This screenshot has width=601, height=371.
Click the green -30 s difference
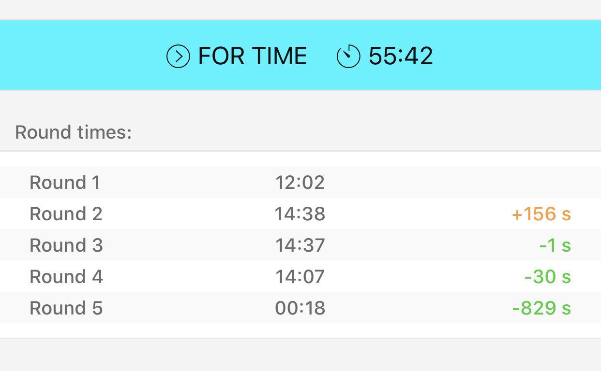(x=548, y=277)
